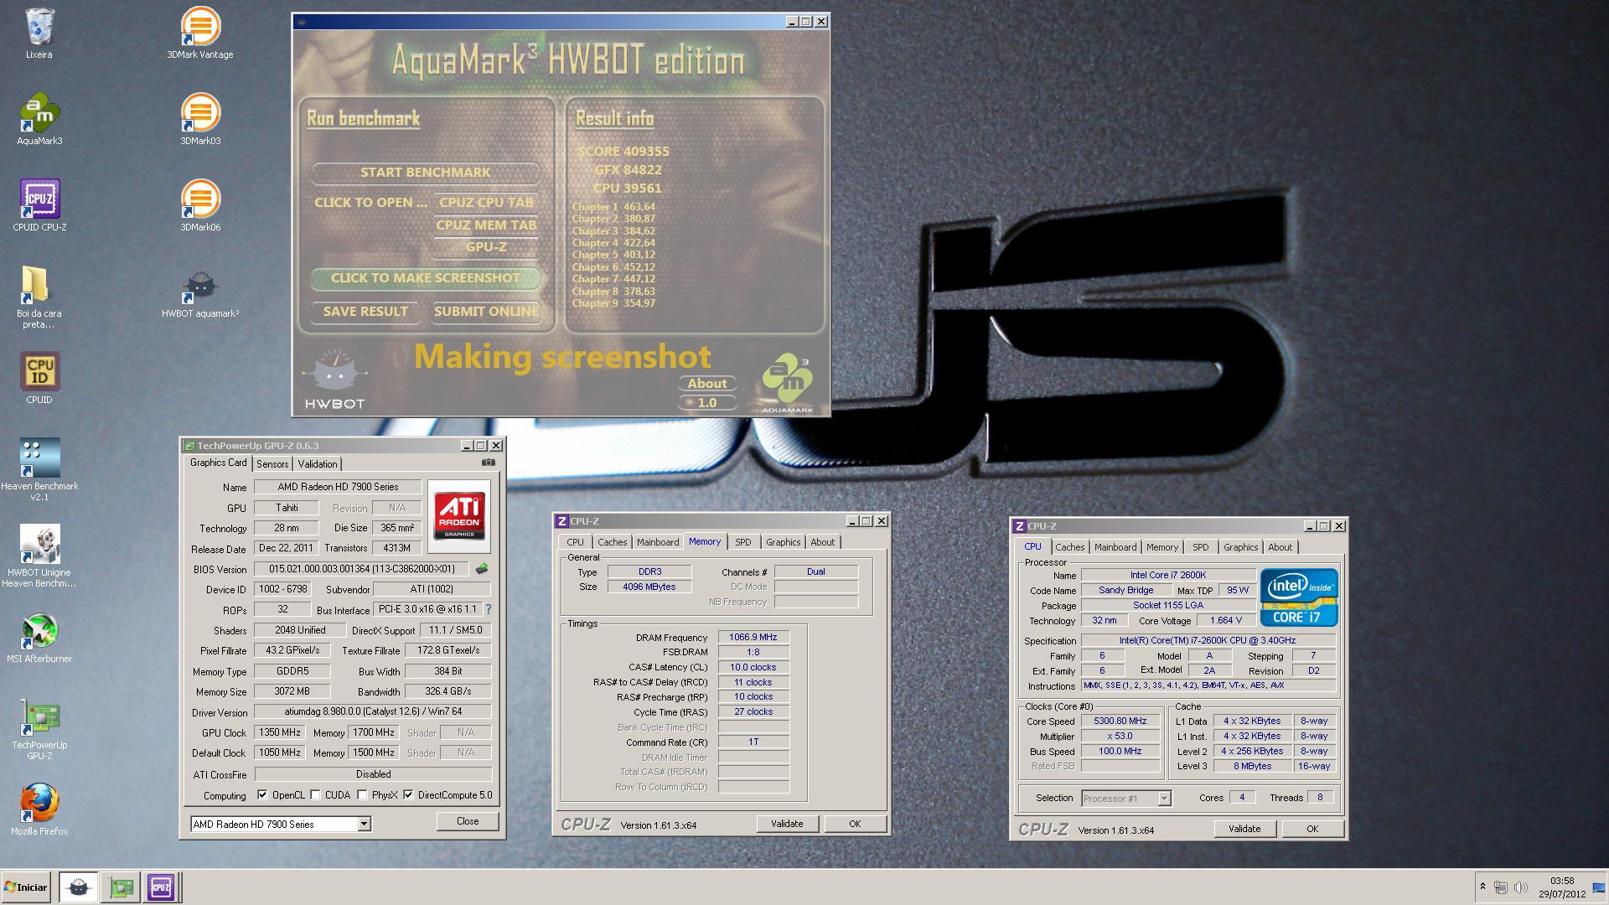Open Graphics tab in CPU-Z CPU window
Image resolution: width=1609 pixels, height=905 pixels.
[1240, 547]
